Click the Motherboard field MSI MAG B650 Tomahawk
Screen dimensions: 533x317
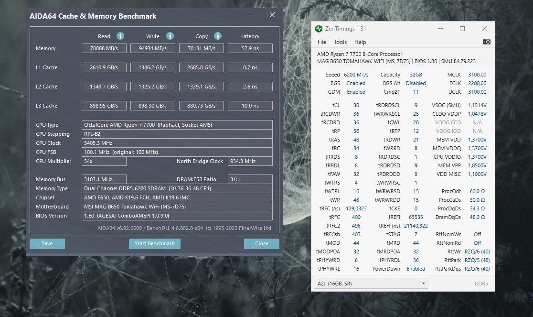(177, 207)
